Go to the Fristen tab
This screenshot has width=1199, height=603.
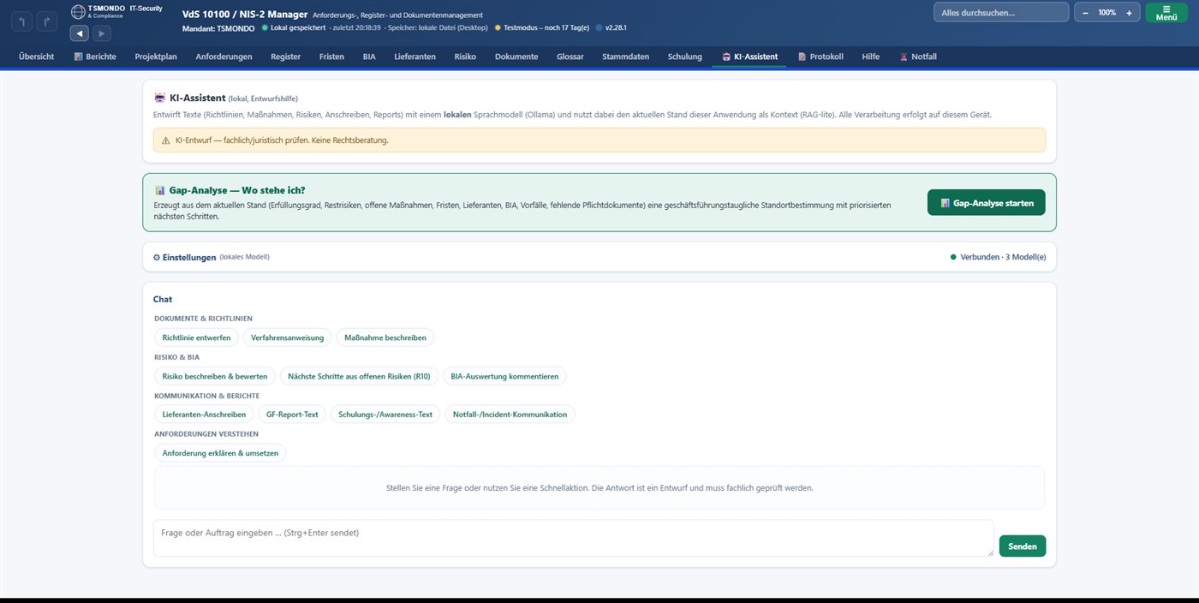331,57
